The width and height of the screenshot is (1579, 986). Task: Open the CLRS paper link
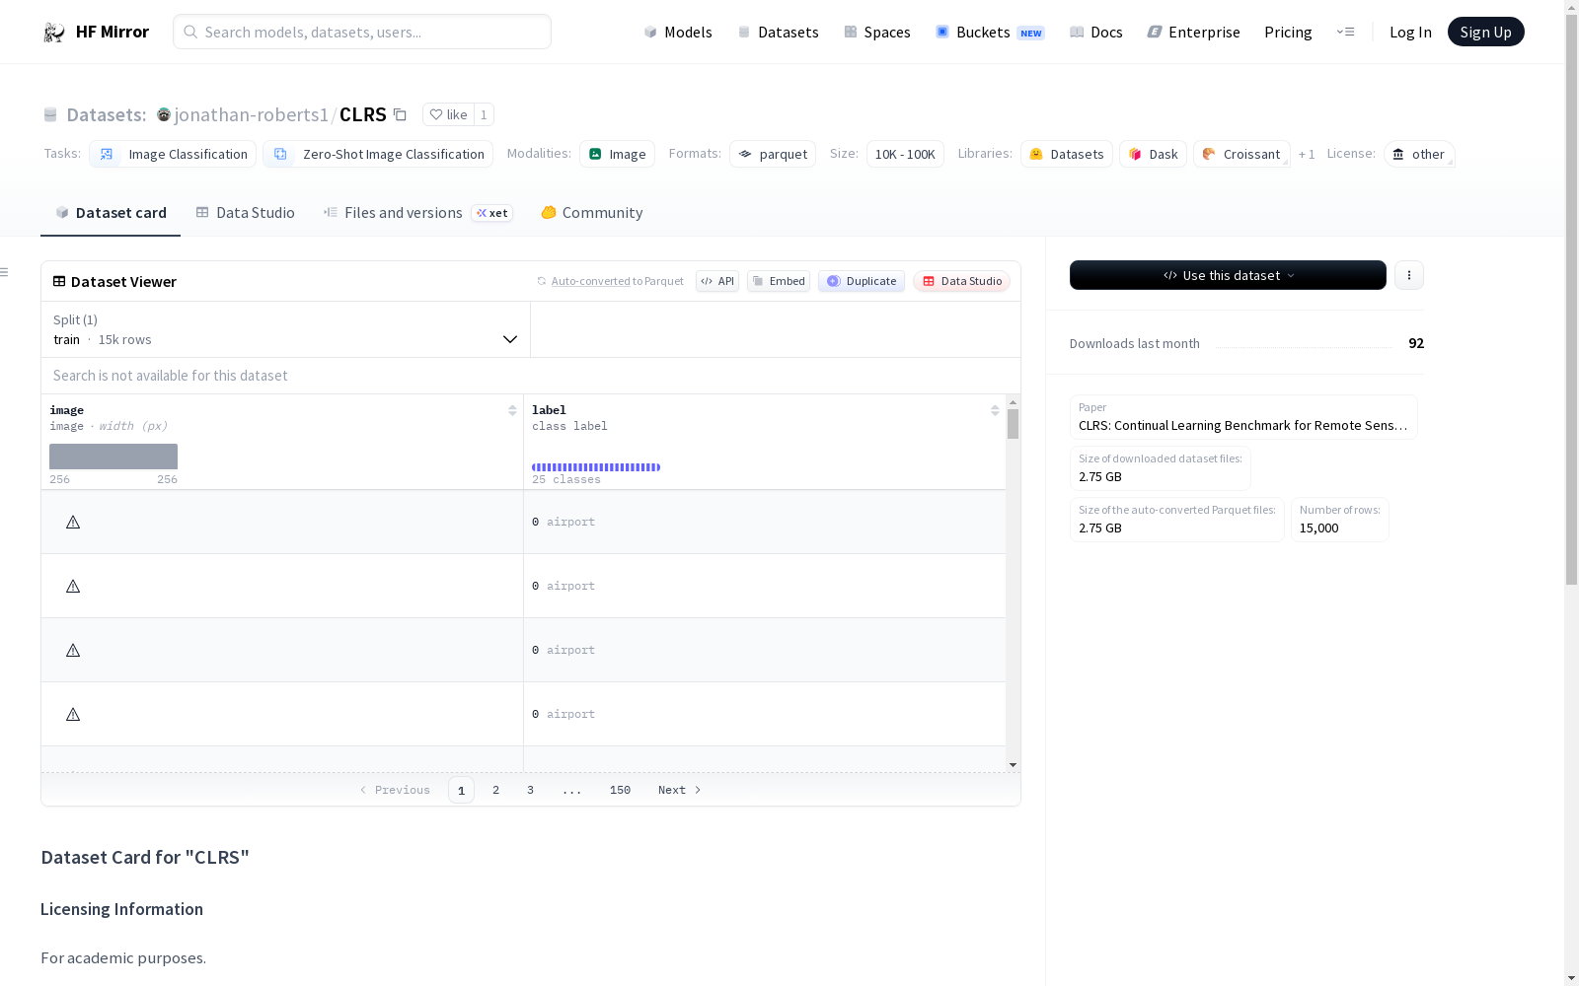pos(1243,417)
